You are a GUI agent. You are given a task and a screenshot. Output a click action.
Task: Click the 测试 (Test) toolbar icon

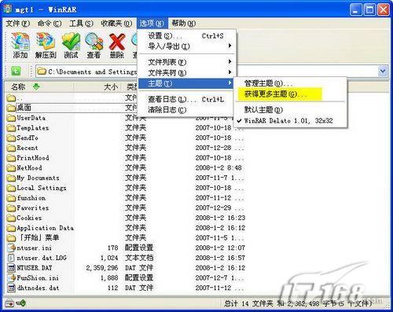point(71,41)
